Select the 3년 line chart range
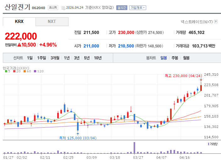This screenshot has width=221, height=160. 77,58
